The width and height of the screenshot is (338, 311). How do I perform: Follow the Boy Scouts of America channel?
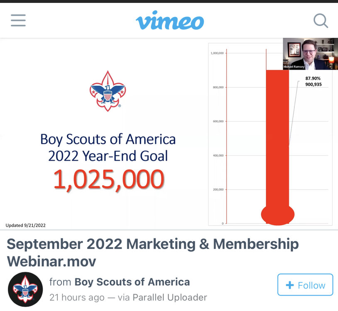point(305,285)
